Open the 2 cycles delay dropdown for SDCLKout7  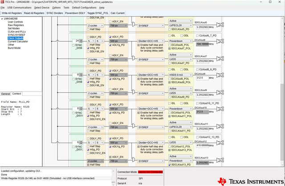coord(95,59)
